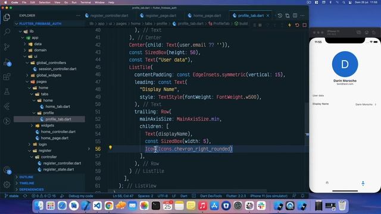Image resolution: width=381 pixels, height=214 pixels.
Task: Tap Display Name row in simulator app
Action: [x=345, y=104]
